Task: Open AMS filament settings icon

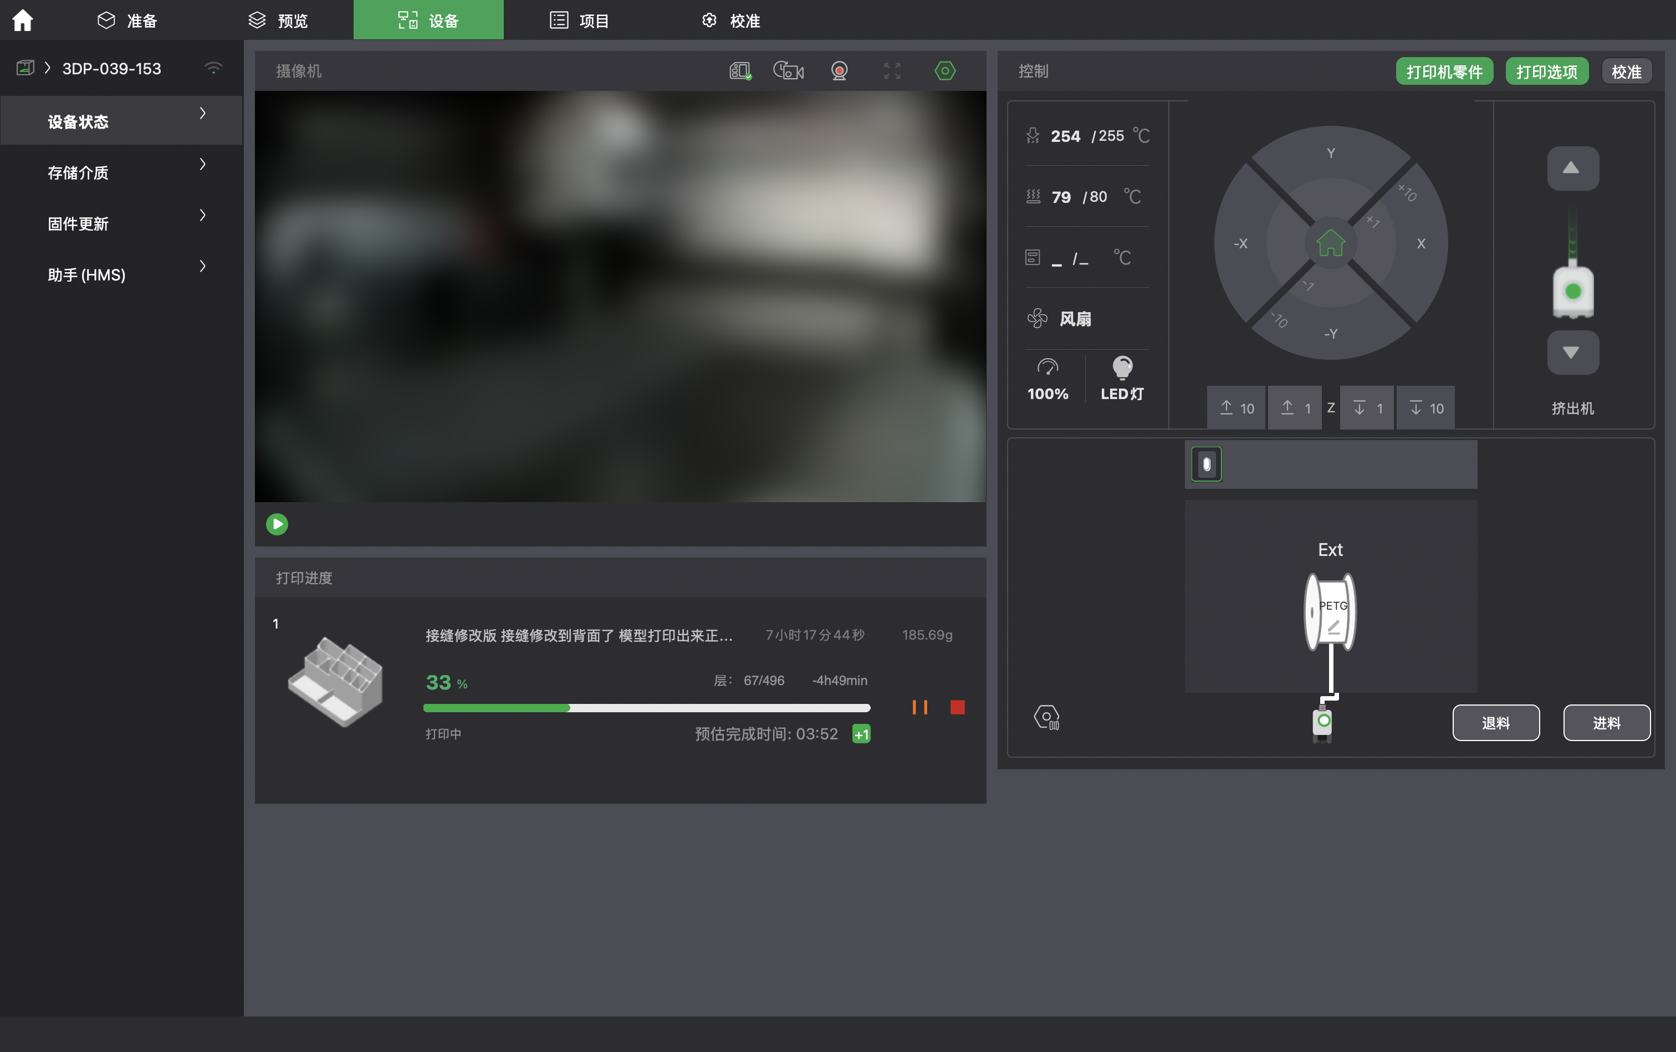Action: point(1046,717)
